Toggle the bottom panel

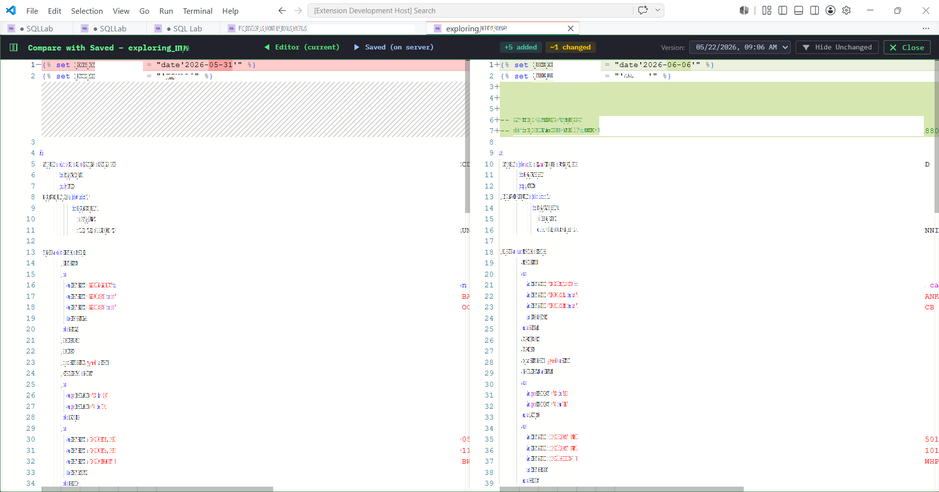(x=798, y=10)
